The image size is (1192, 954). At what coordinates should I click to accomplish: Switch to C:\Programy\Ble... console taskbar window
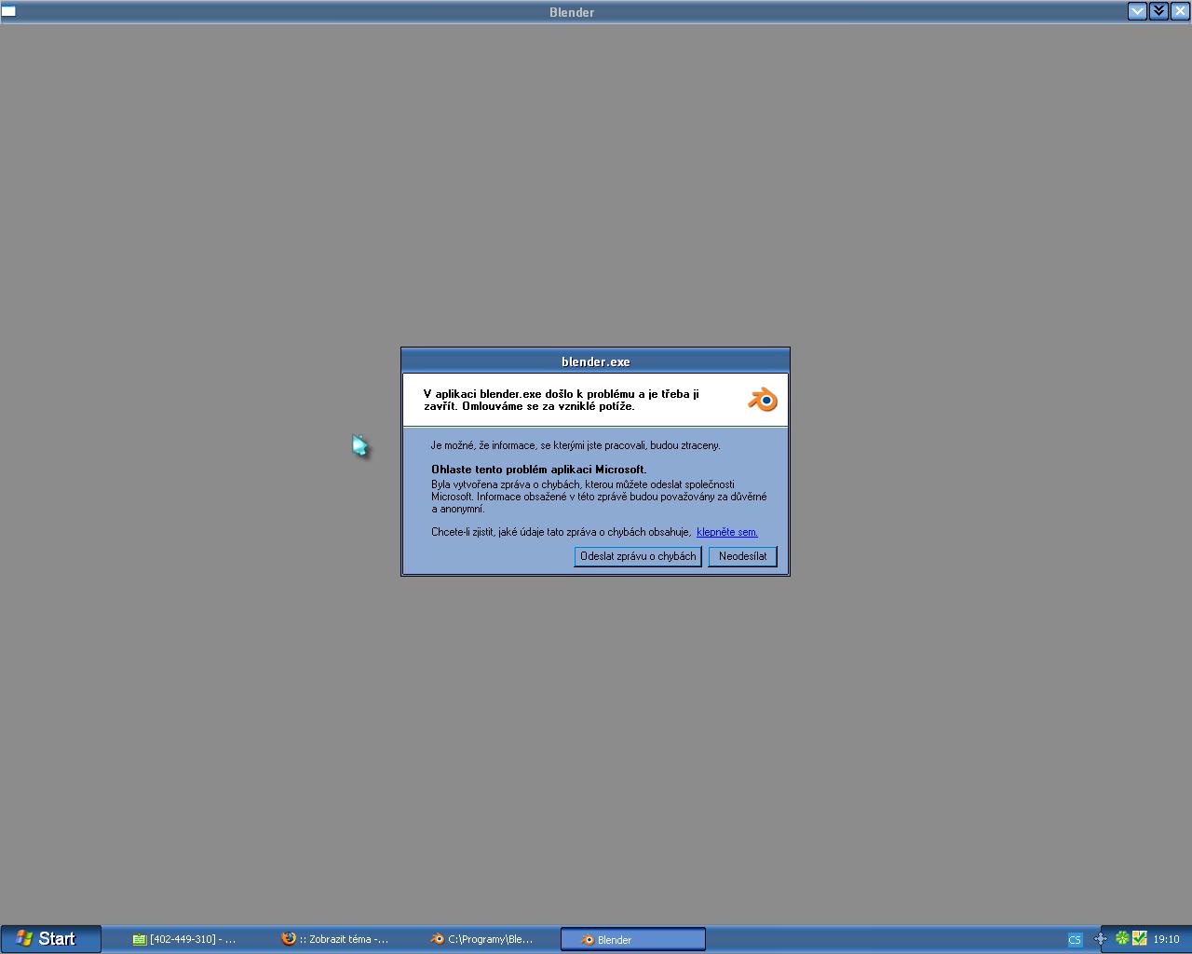[482, 939]
